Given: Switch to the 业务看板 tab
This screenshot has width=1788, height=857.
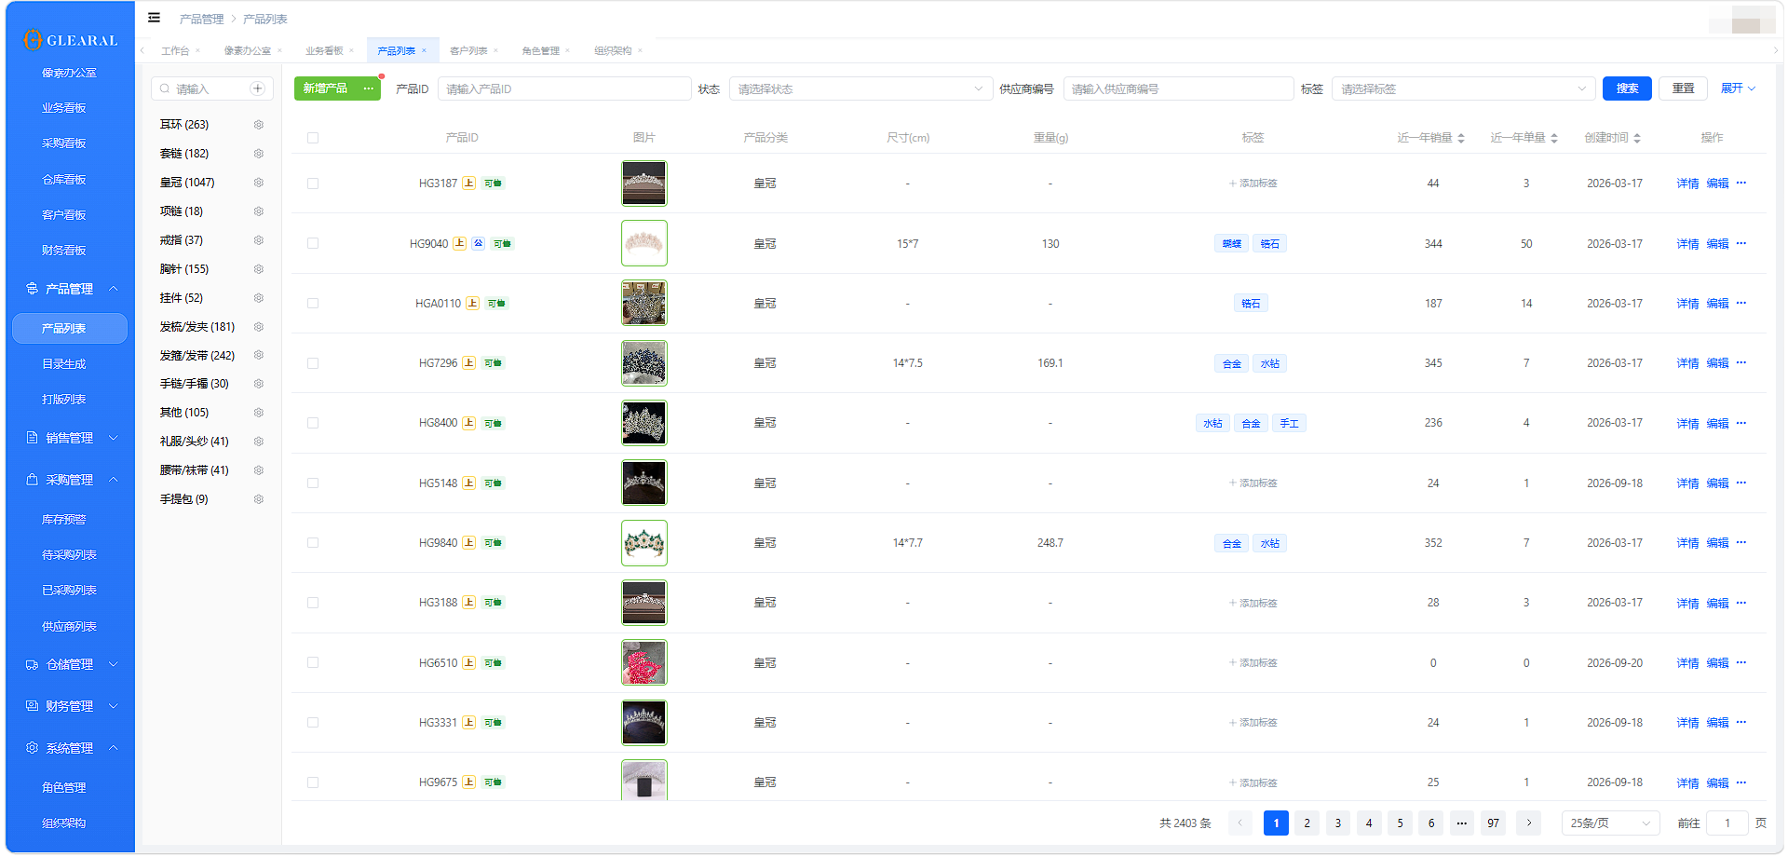Looking at the screenshot, I should (324, 51).
